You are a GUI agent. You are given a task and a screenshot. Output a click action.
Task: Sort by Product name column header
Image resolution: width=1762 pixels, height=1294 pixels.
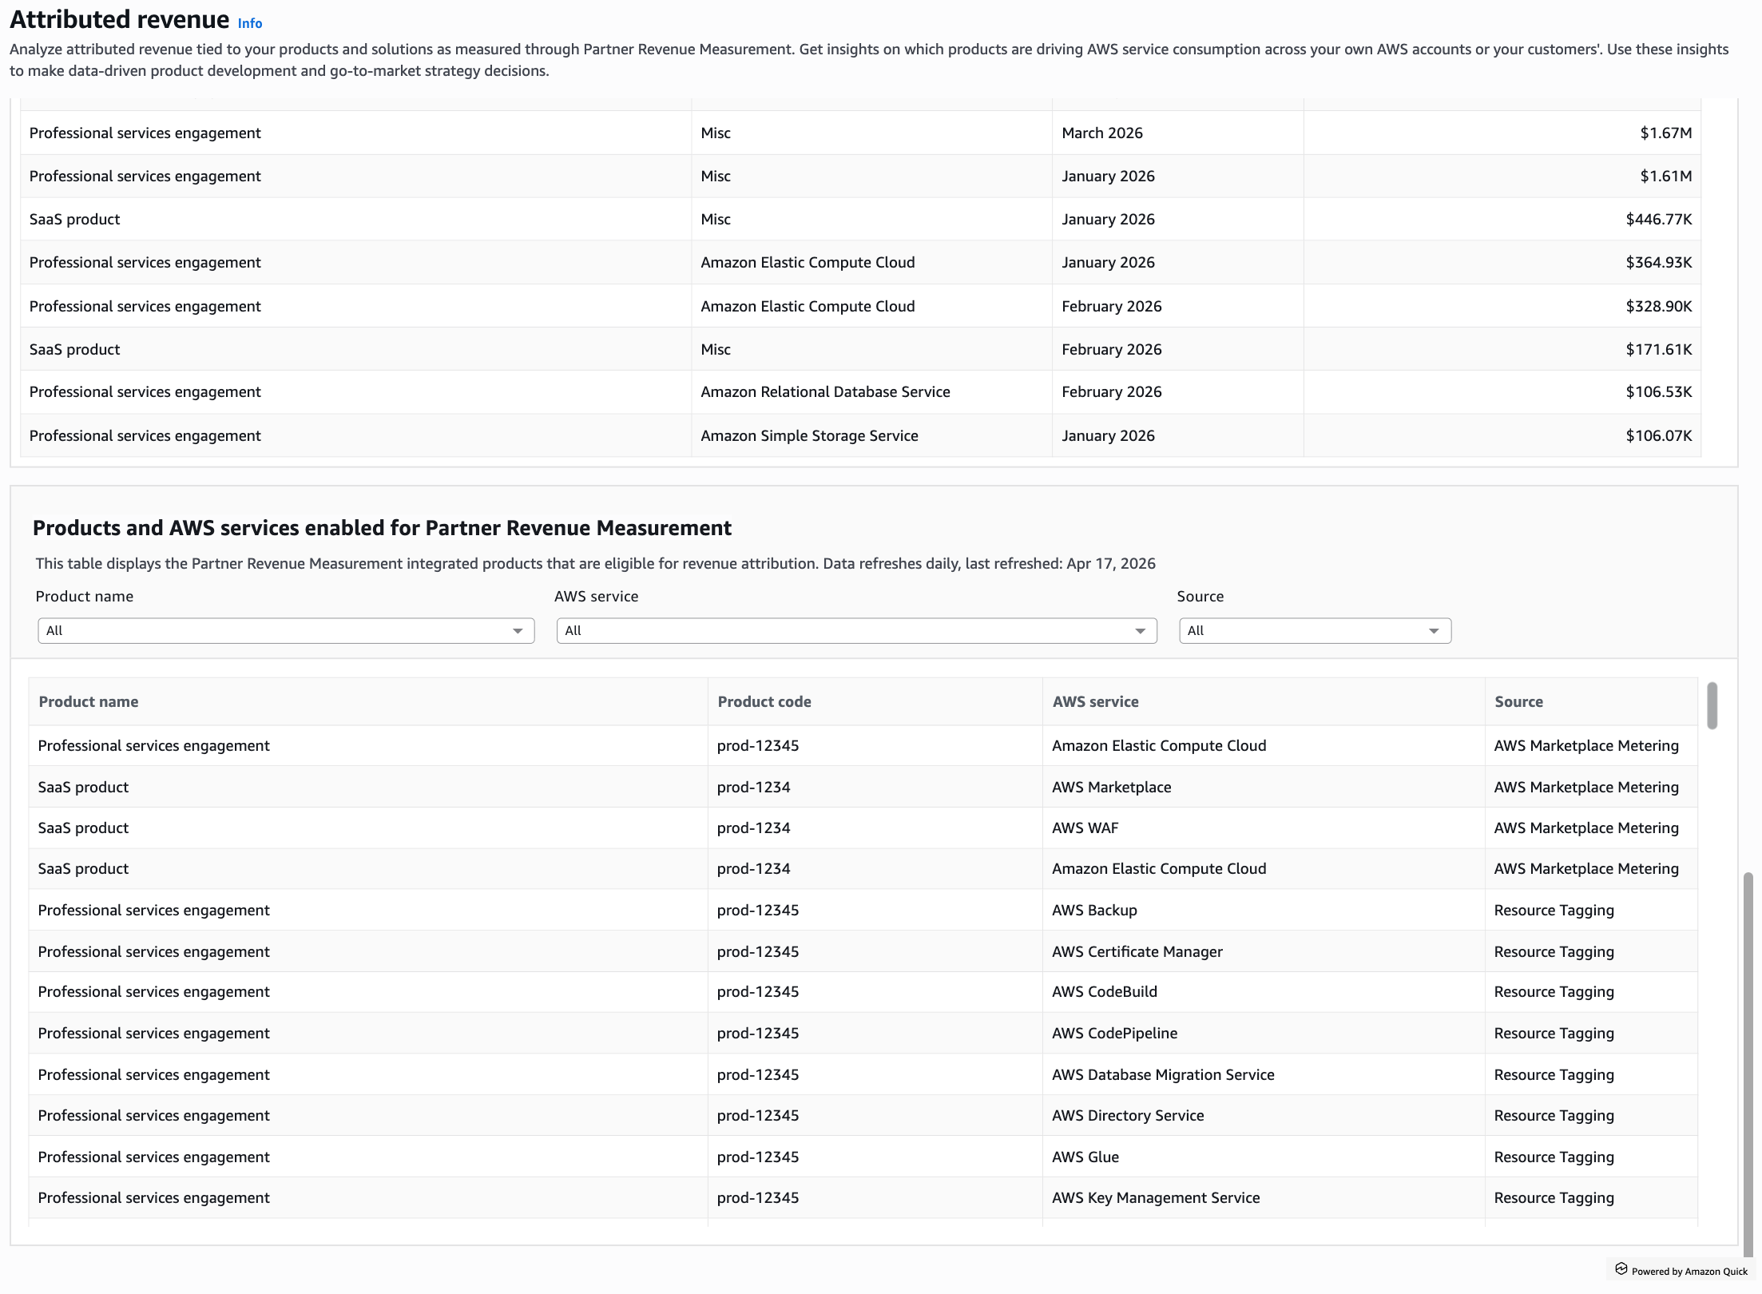tap(89, 701)
